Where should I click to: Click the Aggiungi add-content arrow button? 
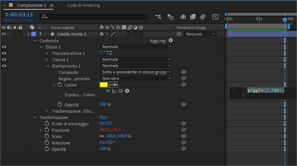[171, 40]
